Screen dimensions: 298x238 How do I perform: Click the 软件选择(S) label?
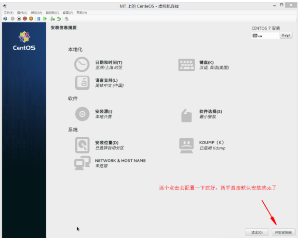pyautogui.click(x=211, y=111)
